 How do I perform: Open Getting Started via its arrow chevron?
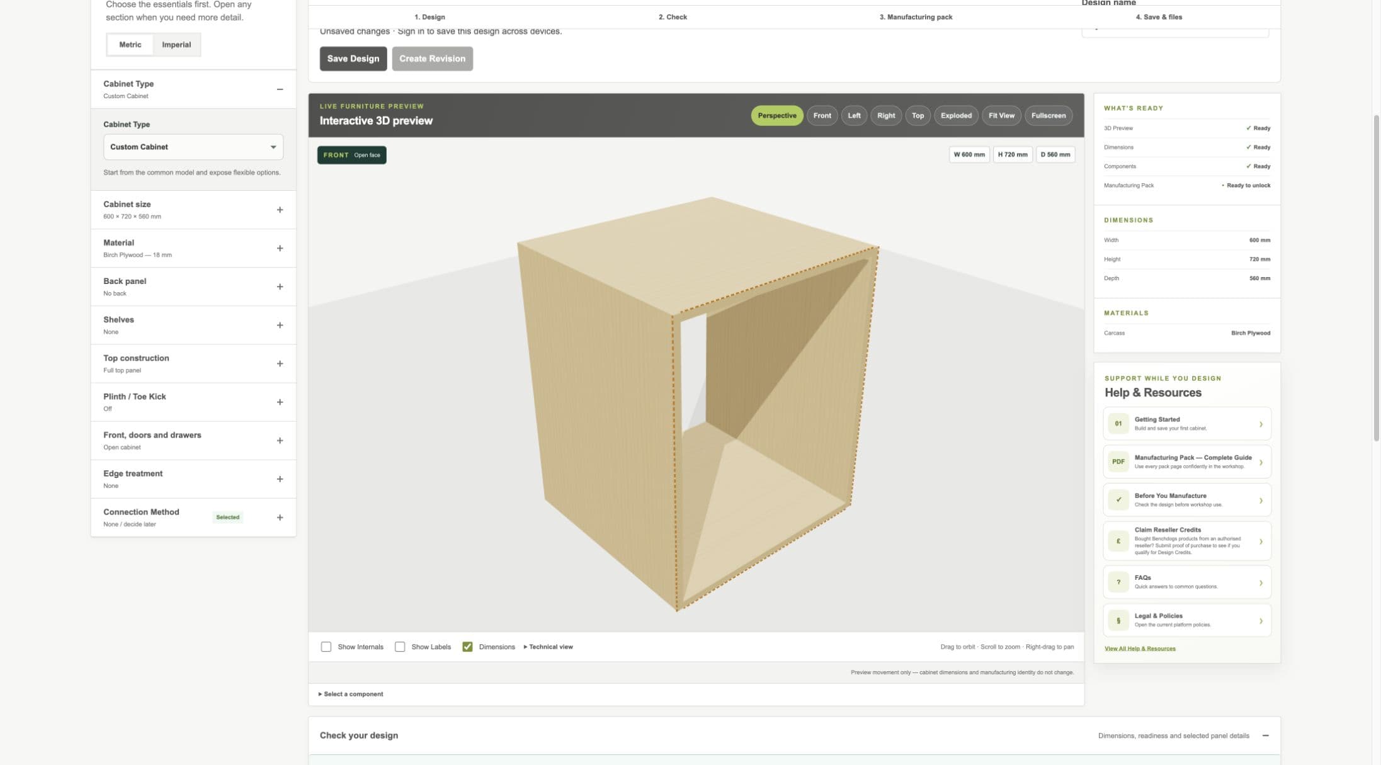point(1261,424)
